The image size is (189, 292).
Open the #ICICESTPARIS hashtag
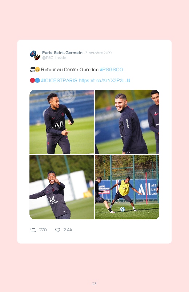pos(59,80)
